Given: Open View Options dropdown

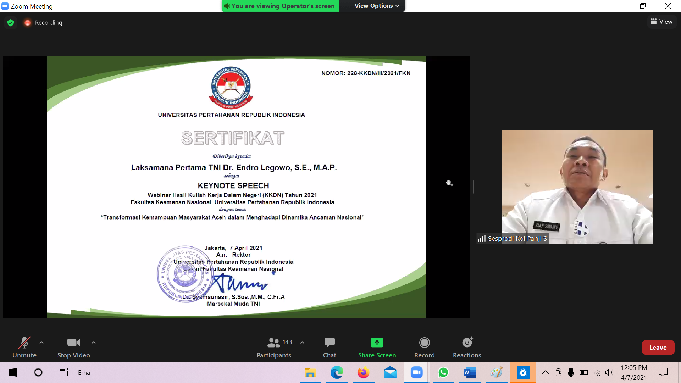Looking at the screenshot, I should (x=376, y=6).
